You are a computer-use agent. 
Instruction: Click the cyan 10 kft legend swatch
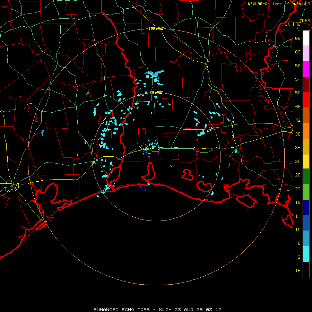click(x=306, y=254)
